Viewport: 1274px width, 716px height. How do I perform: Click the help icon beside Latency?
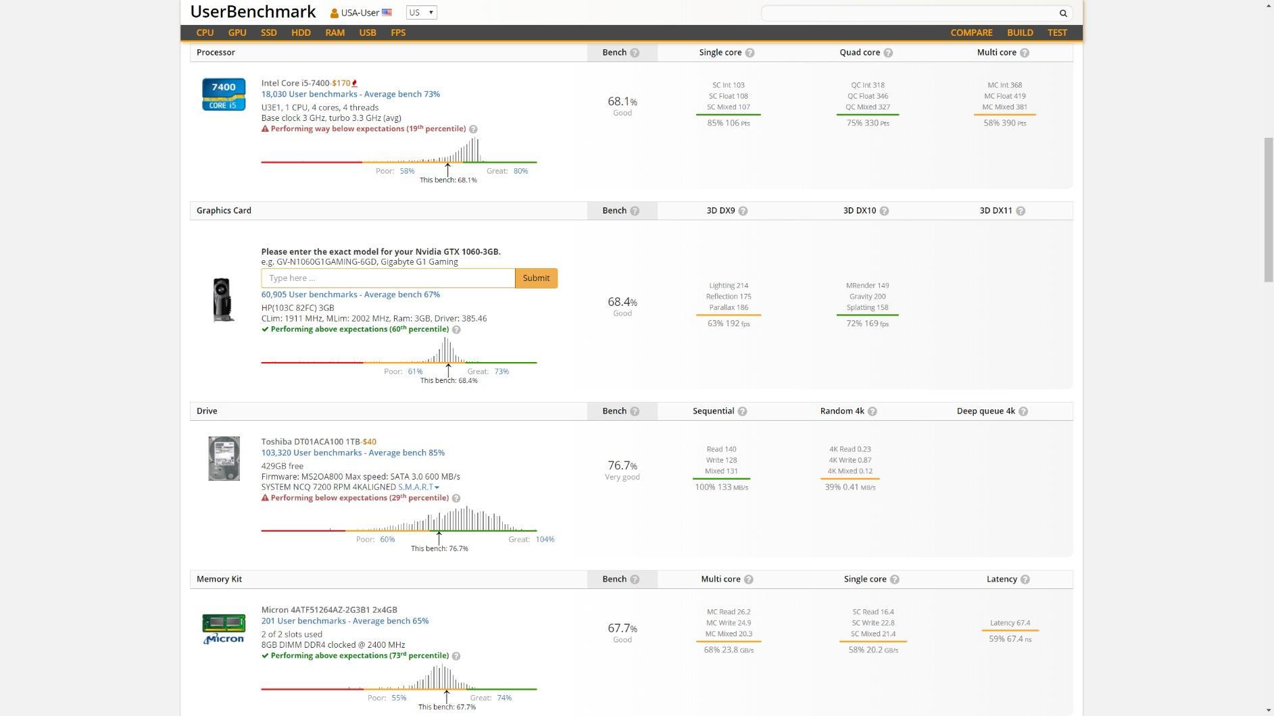tap(1025, 580)
